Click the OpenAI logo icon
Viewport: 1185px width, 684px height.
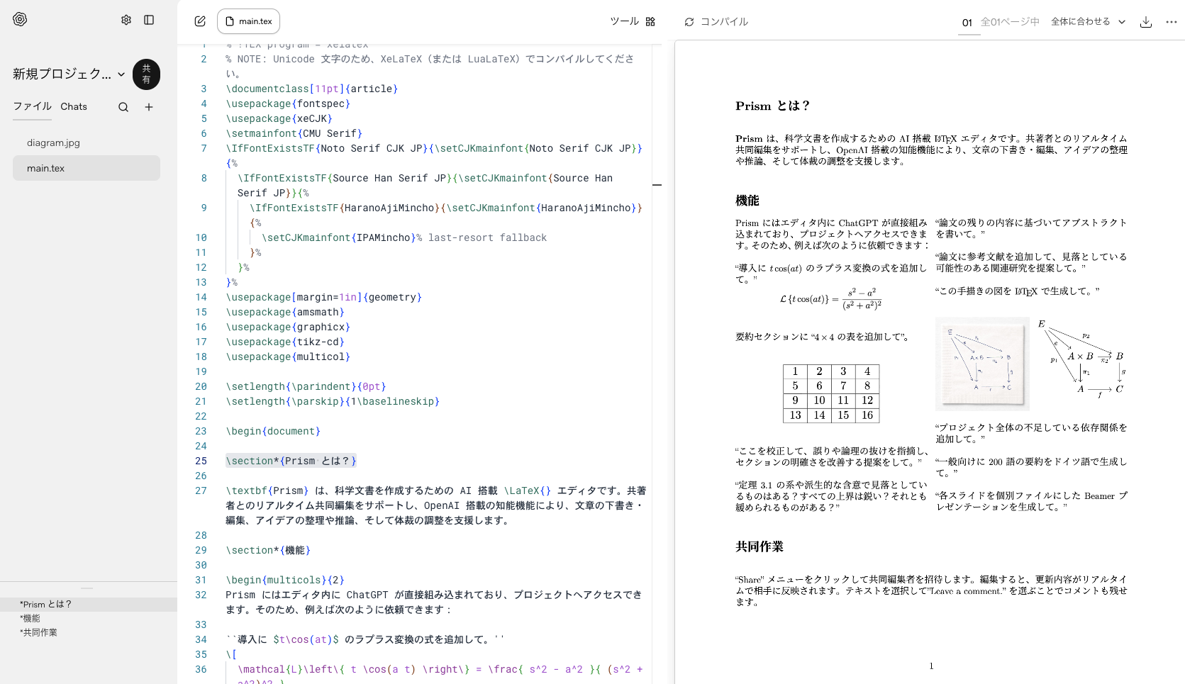[20, 20]
